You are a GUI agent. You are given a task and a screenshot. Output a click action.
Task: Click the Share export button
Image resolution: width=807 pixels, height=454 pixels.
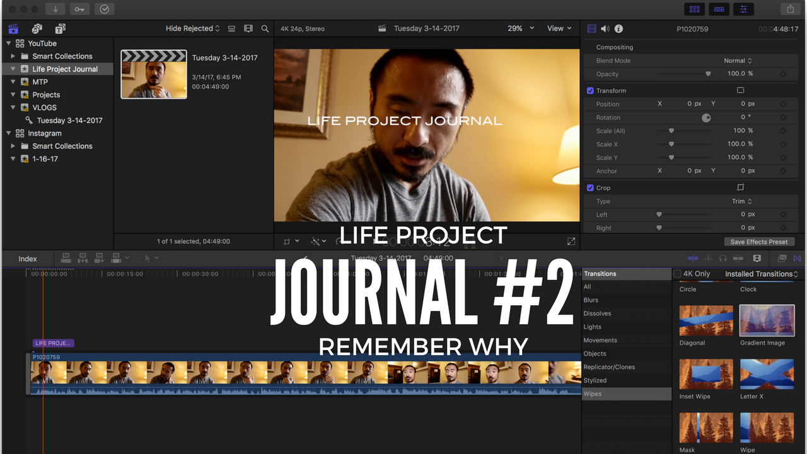click(x=790, y=9)
